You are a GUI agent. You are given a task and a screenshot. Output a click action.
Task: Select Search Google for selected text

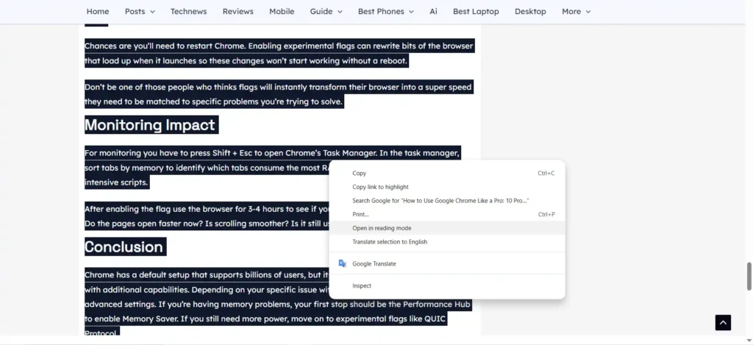pyautogui.click(x=440, y=201)
